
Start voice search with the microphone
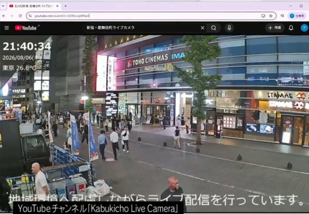point(229,28)
